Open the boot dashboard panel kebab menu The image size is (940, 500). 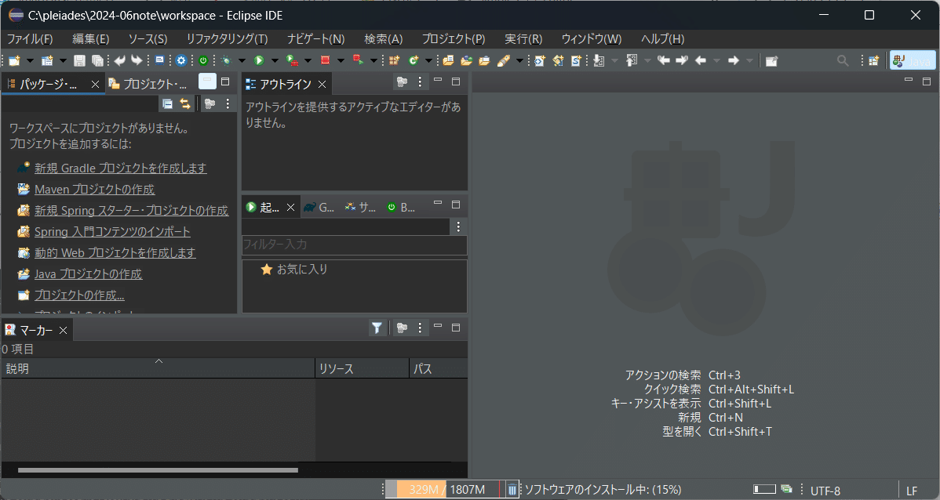tap(458, 226)
